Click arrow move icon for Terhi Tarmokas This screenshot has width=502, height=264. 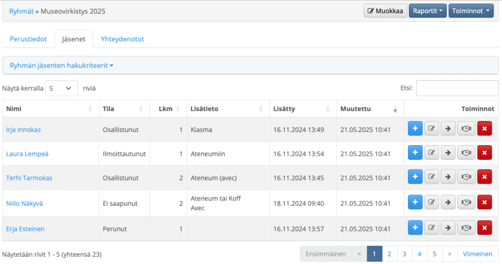448,177
